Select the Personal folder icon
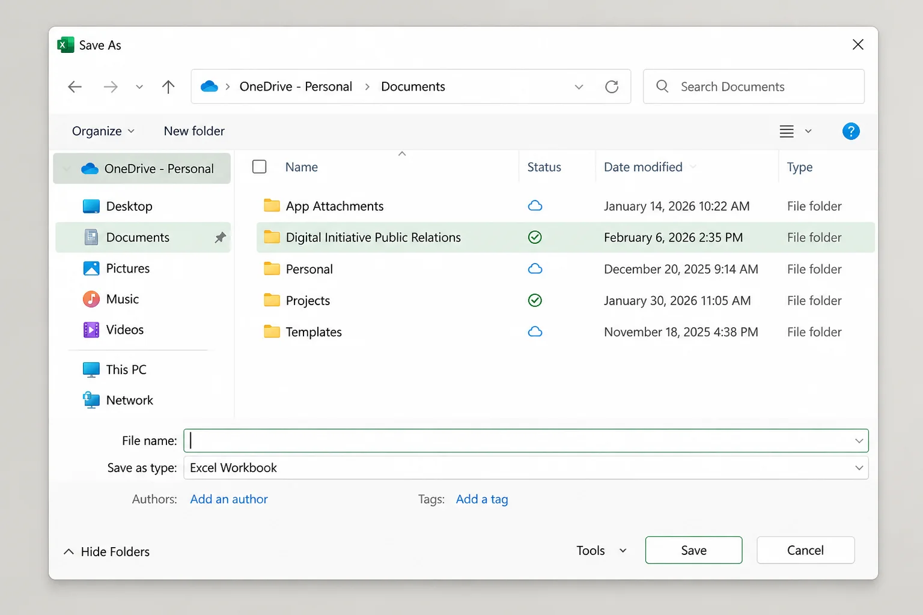 (272, 268)
